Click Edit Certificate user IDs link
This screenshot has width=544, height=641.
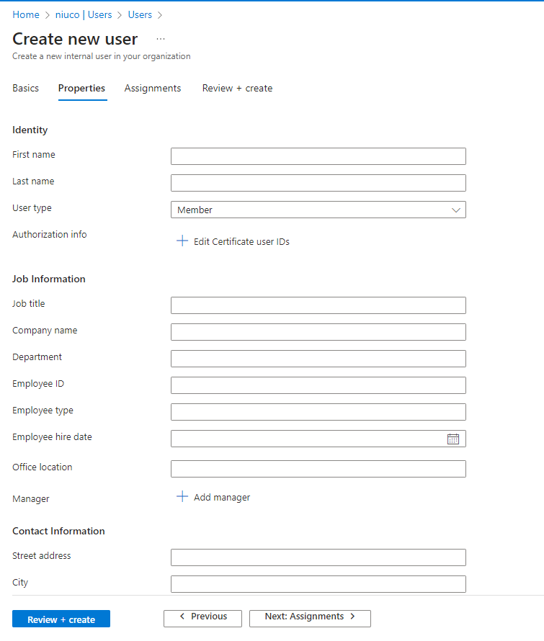point(241,241)
